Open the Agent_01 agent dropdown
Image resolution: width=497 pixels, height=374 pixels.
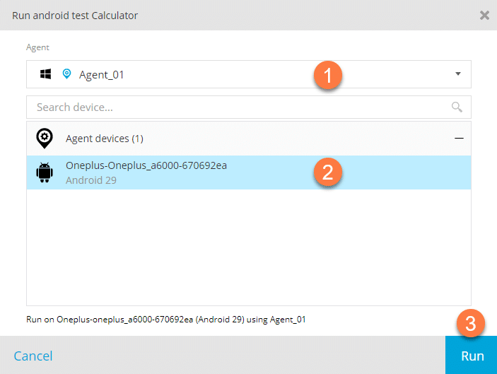(249, 74)
